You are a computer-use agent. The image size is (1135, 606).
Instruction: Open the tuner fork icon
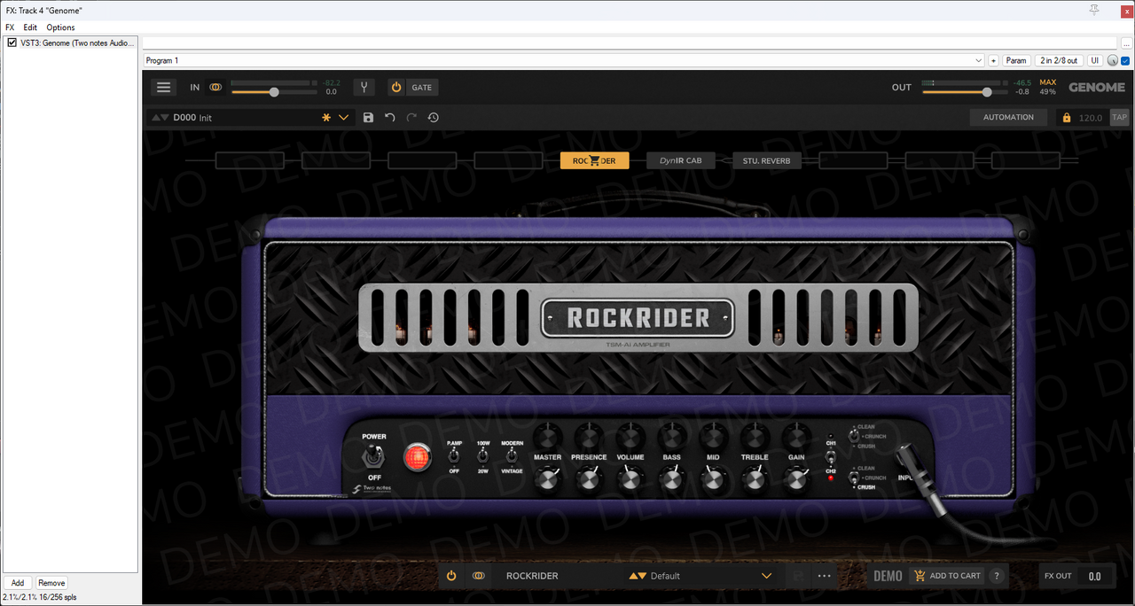(x=364, y=88)
